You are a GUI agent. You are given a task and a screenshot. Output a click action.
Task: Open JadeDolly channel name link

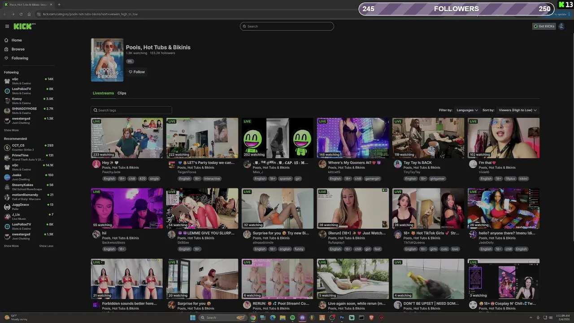coord(486,243)
